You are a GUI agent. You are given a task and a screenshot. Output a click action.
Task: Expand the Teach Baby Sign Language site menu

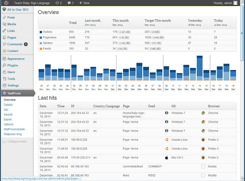(x=32, y=3)
